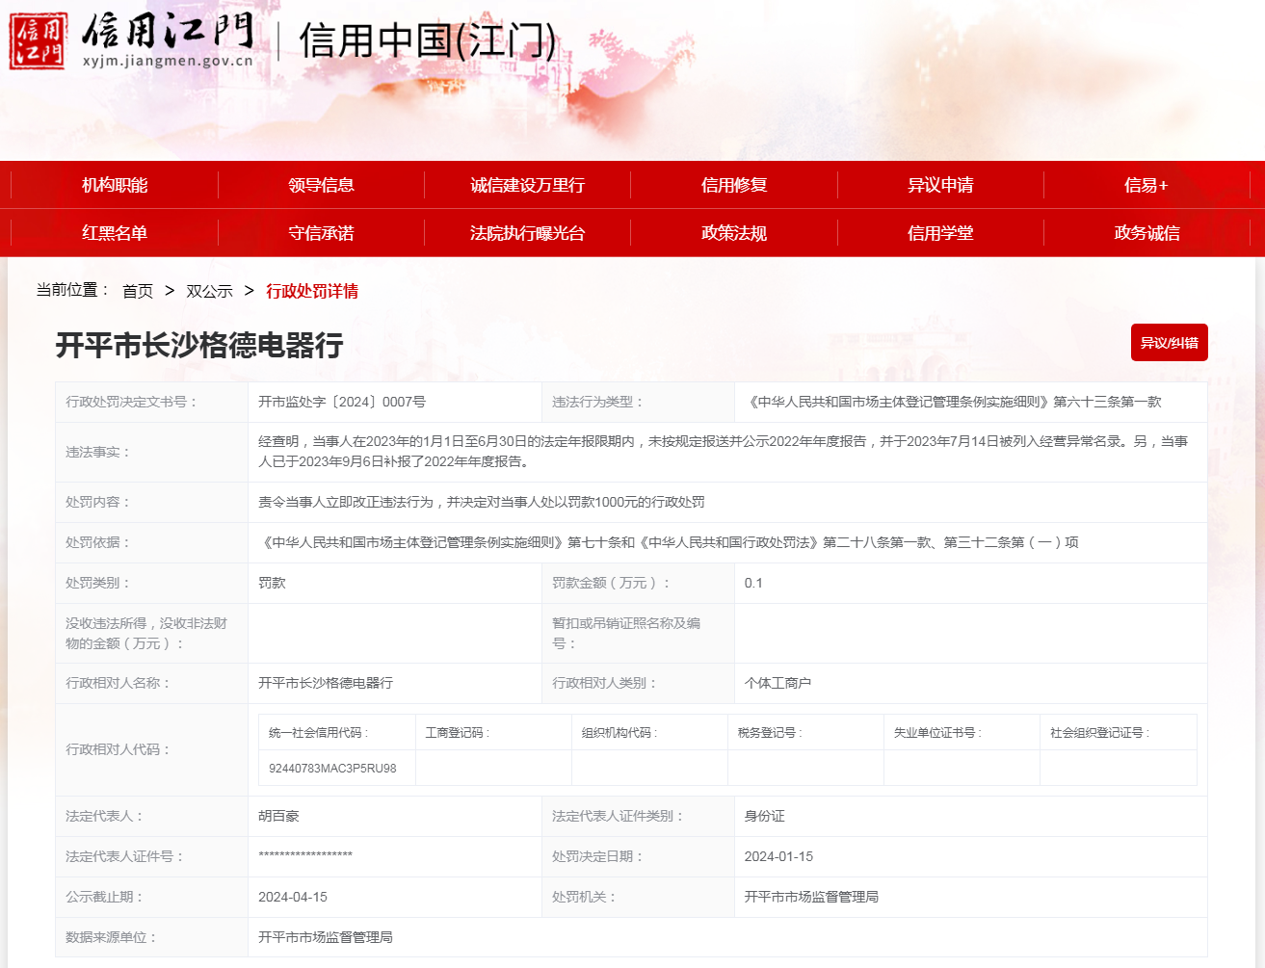Go to 诚信建设万里行 section

[527, 185]
